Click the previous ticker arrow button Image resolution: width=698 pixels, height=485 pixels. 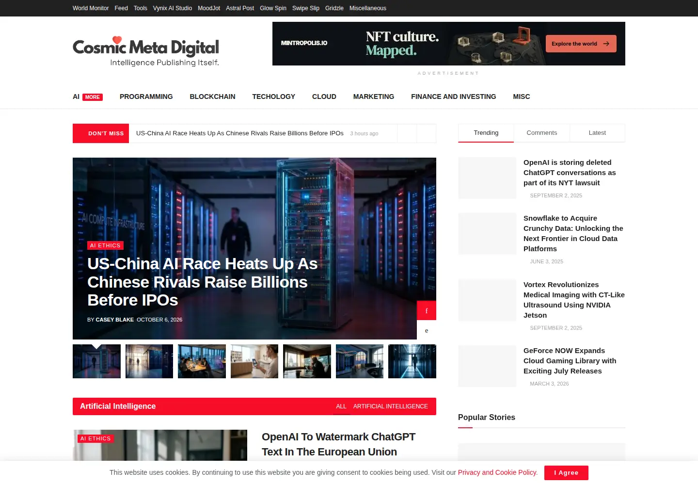coord(407,133)
